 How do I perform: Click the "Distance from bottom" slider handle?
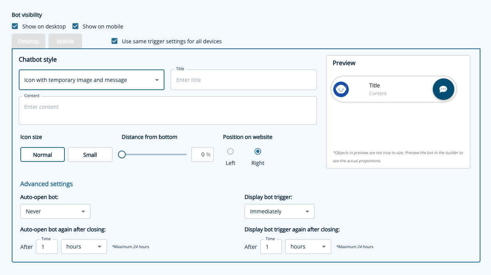(x=121, y=154)
